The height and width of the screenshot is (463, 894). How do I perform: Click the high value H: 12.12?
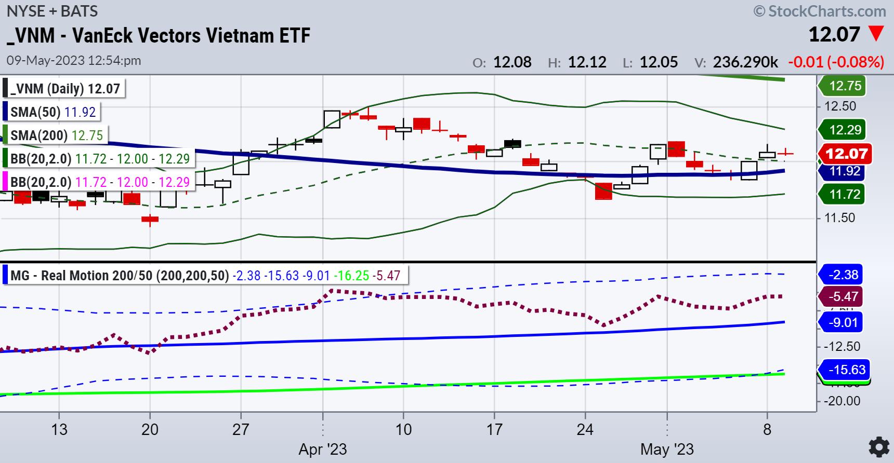coord(577,62)
